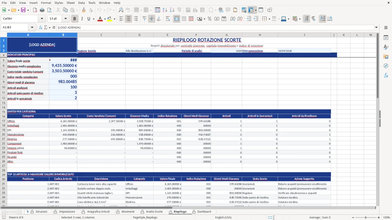This screenshot has width=392, height=220.
Task: Click column header G
Action: [226, 35]
